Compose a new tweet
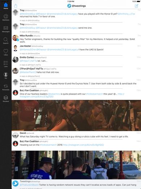The height and width of the screenshot is (189, 141). coord(136,5)
